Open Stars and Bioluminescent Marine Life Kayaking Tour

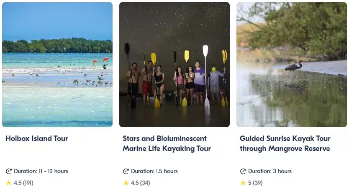point(167,143)
